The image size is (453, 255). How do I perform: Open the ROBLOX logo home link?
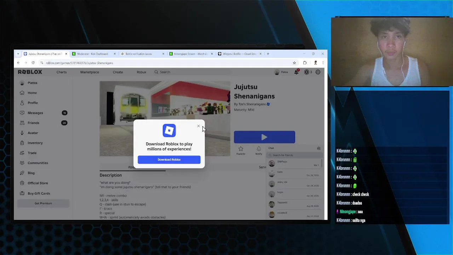click(x=30, y=72)
